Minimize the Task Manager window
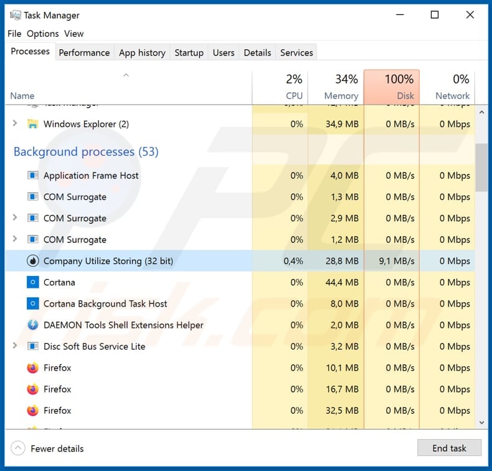The image size is (492, 471). pyautogui.click(x=400, y=14)
